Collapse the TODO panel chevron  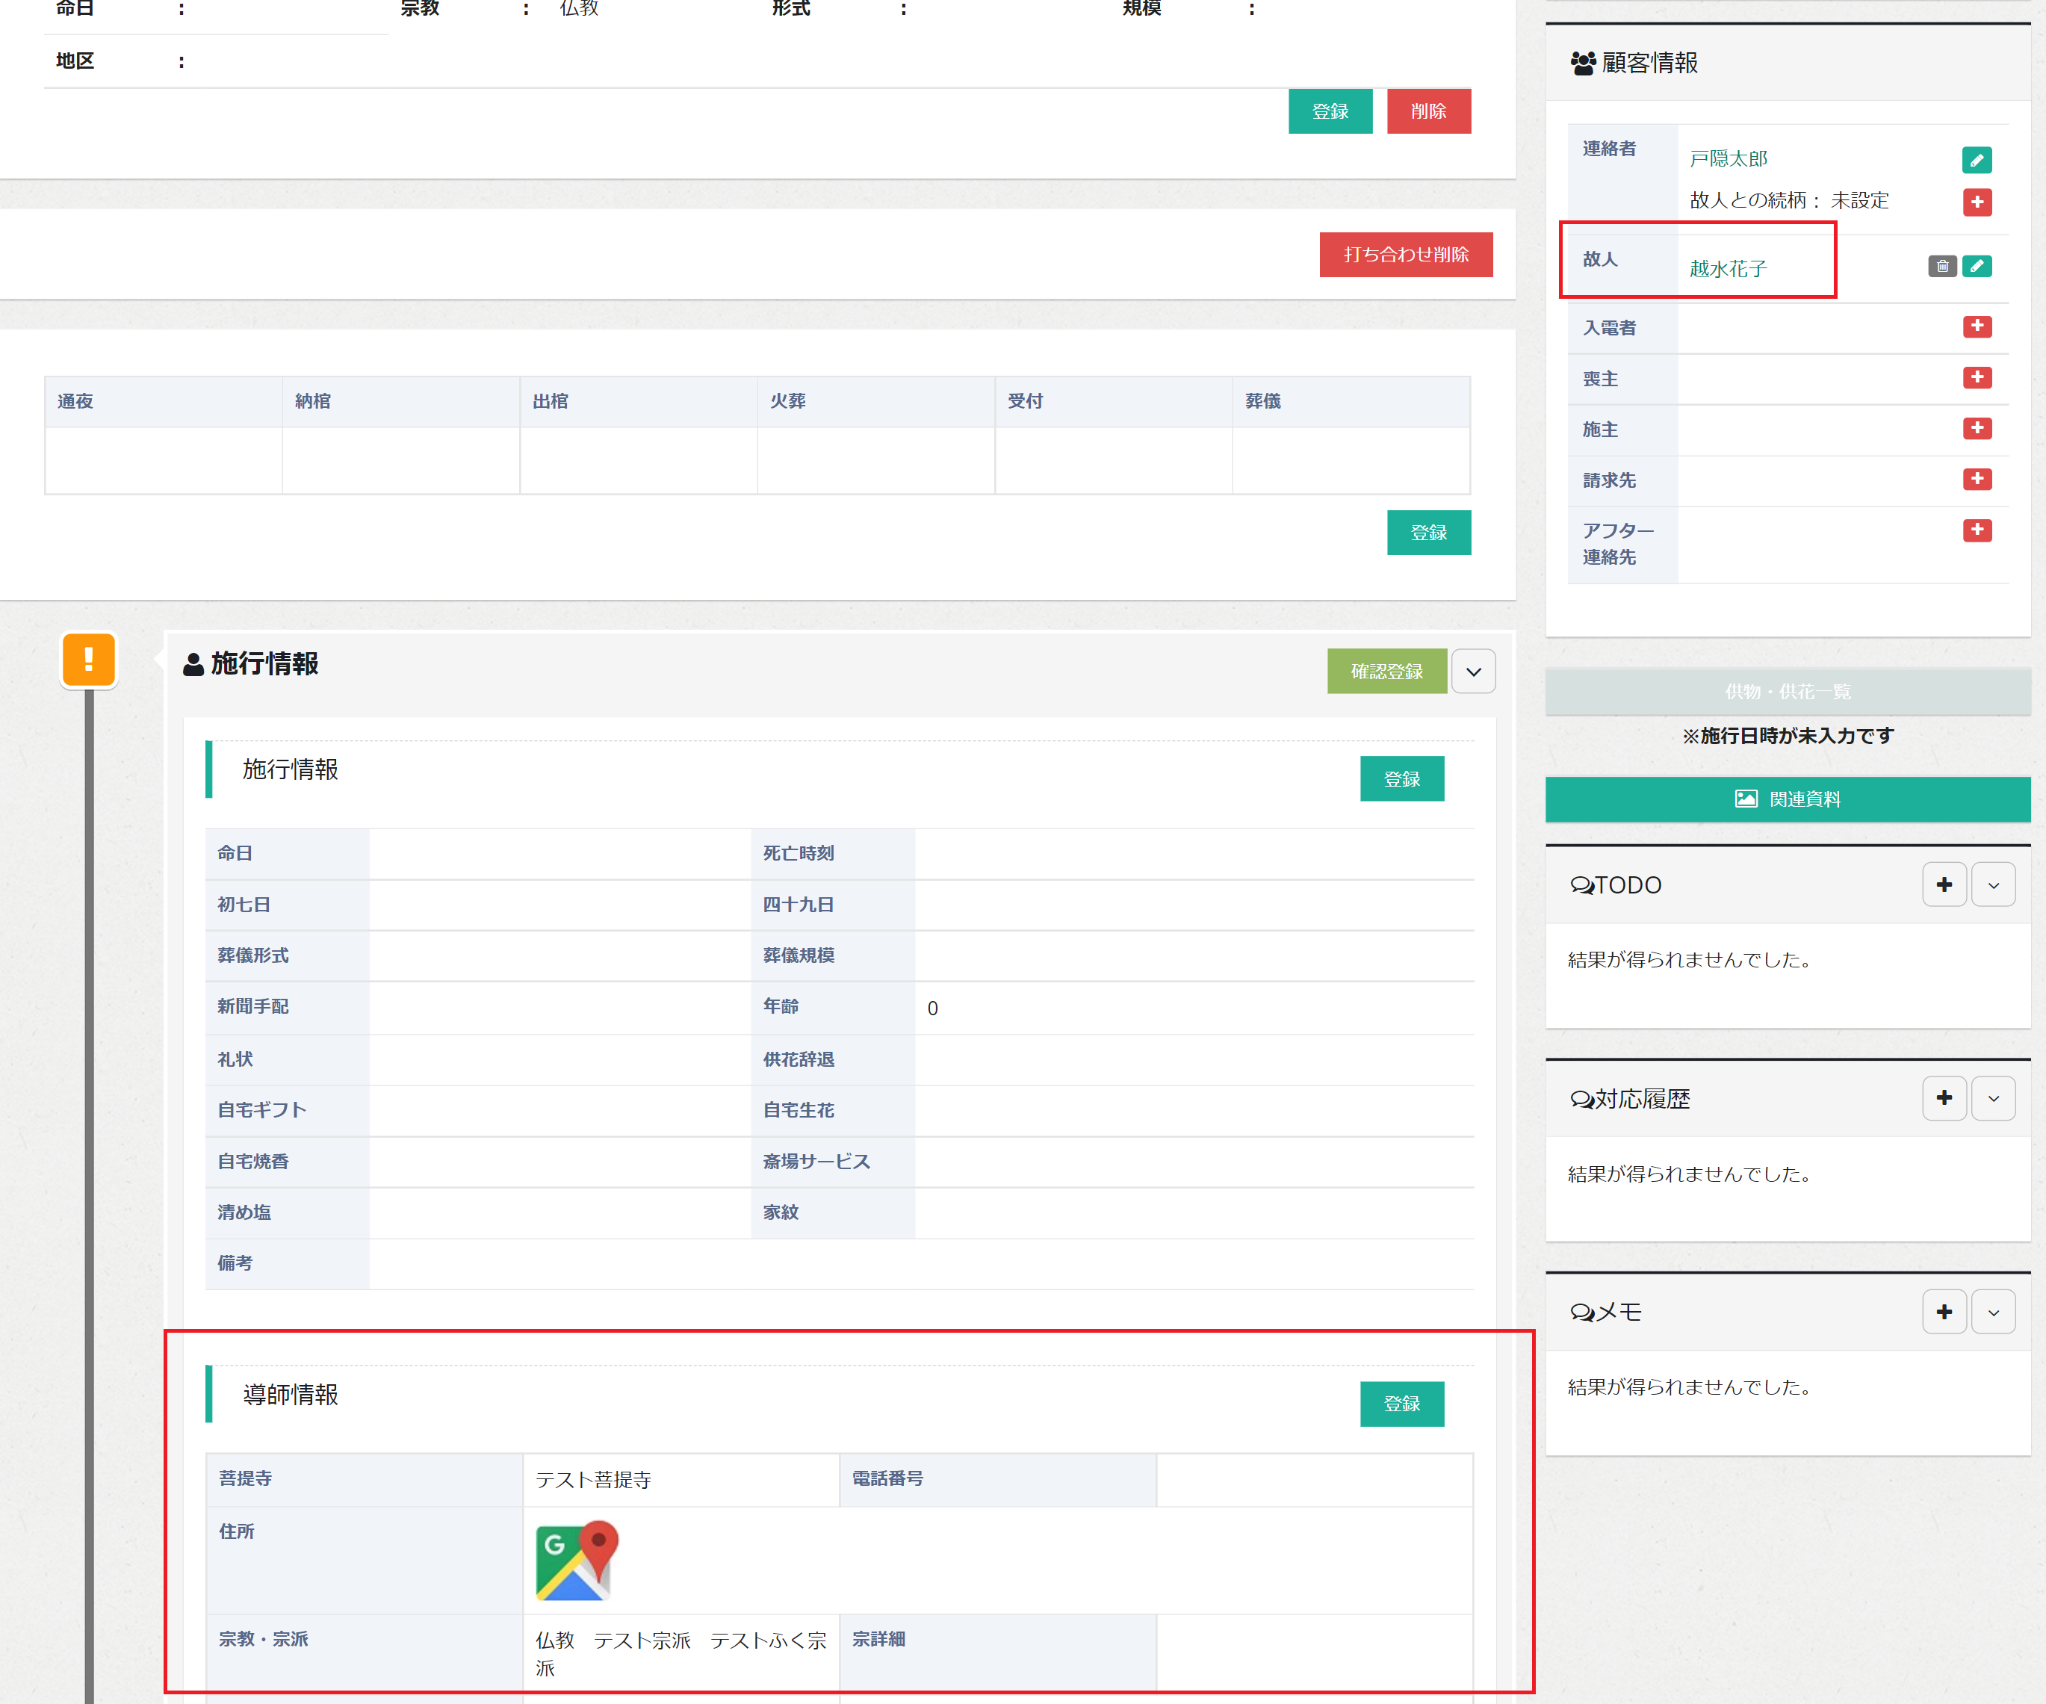coord(1994,884)
